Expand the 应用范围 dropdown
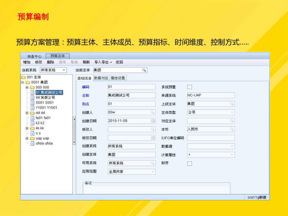 click(153, 172)
